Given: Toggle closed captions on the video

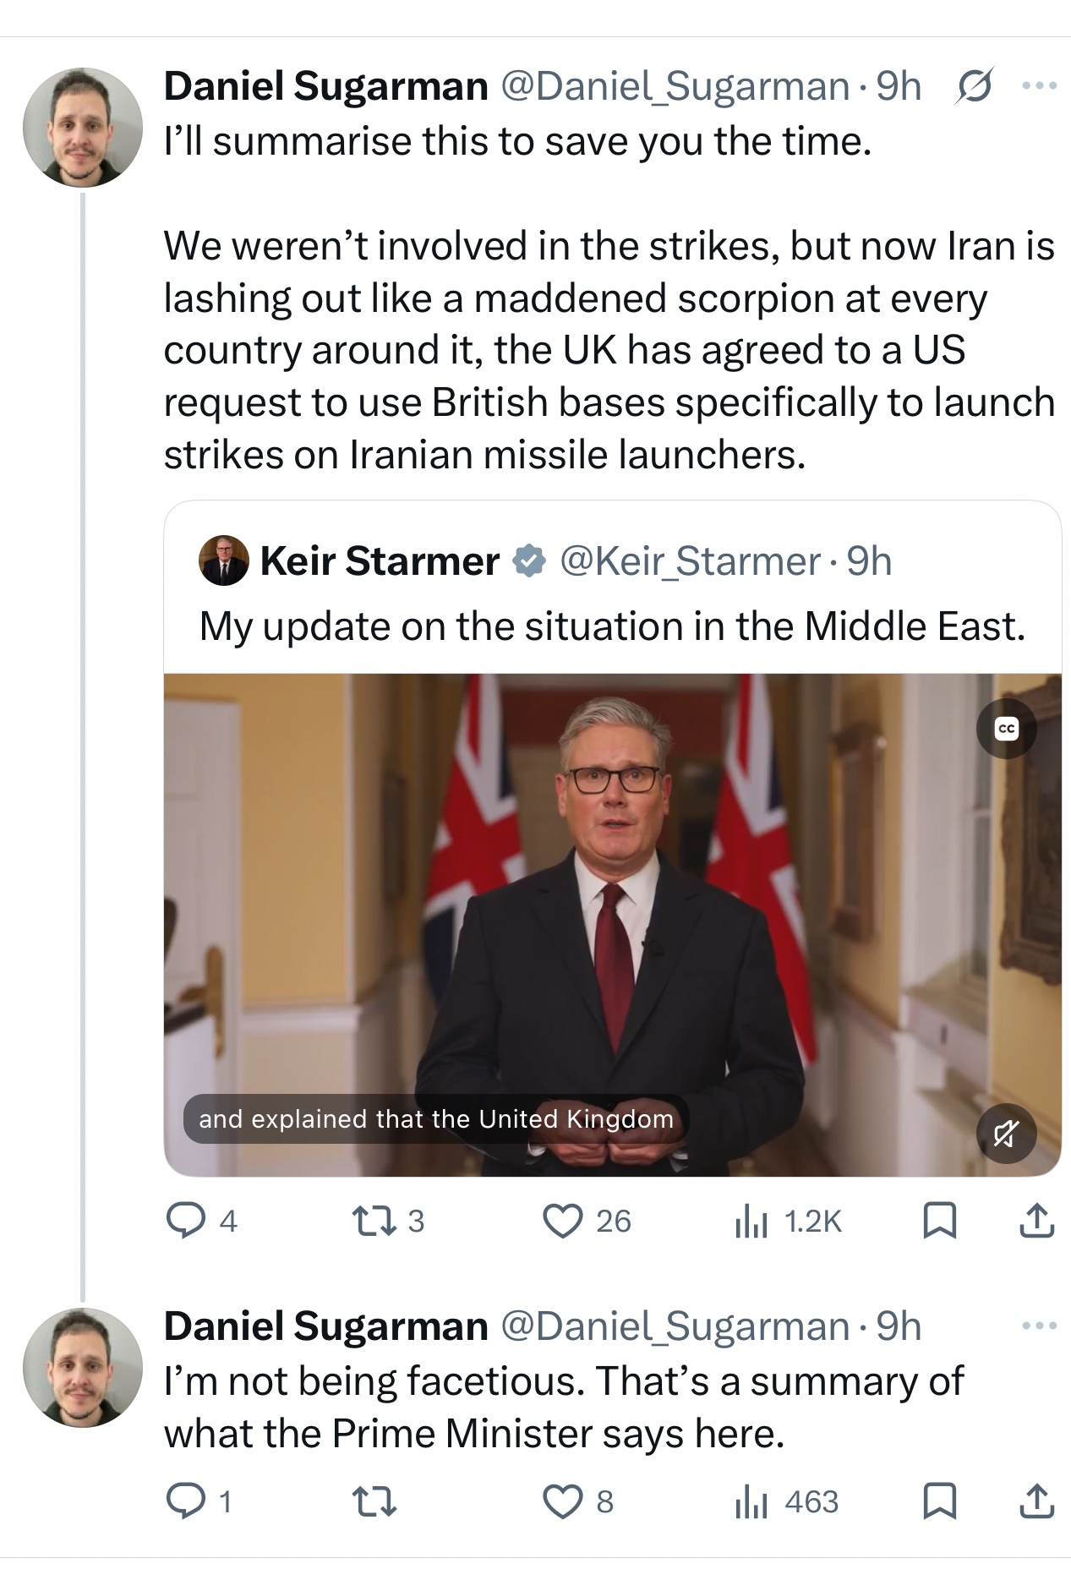Looking at the screenshot, I should click(x=1006, y=728).
